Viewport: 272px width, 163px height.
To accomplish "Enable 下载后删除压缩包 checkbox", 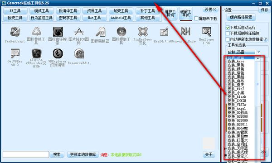I will 228,33.
